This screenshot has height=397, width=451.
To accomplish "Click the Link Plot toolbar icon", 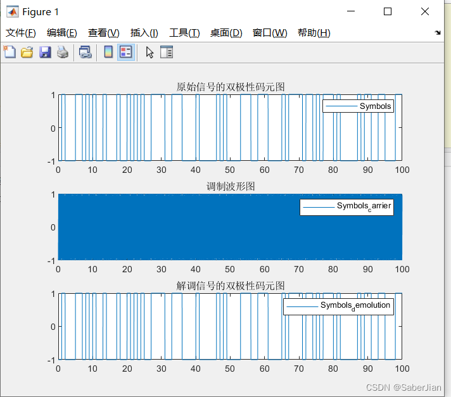I will pos(86,53).
